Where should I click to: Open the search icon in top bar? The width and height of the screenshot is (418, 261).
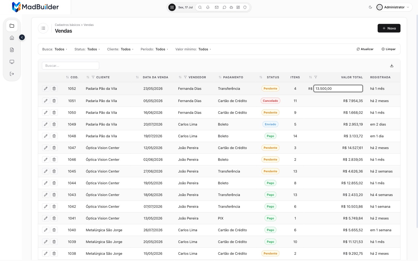click(x=200, y=7)
